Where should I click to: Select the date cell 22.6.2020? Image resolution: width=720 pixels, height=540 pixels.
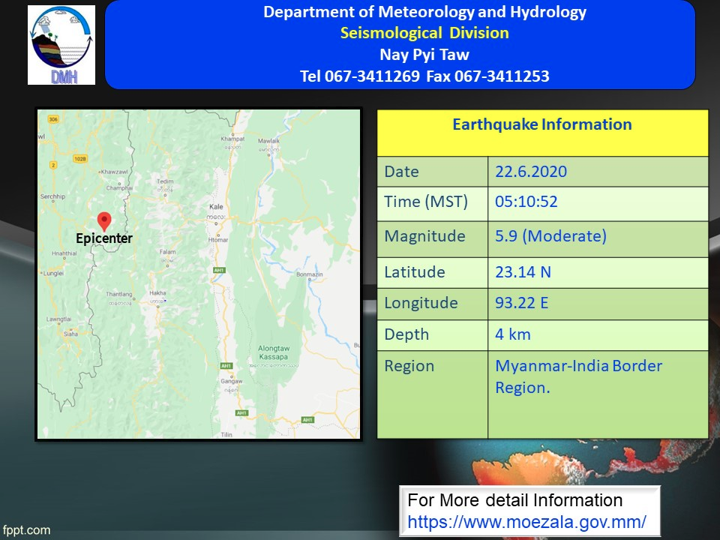click(531, 172)
